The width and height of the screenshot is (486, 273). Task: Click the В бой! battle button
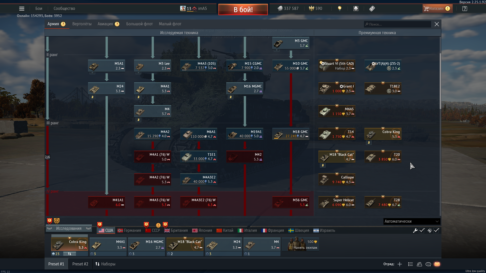tap(243, 10)
